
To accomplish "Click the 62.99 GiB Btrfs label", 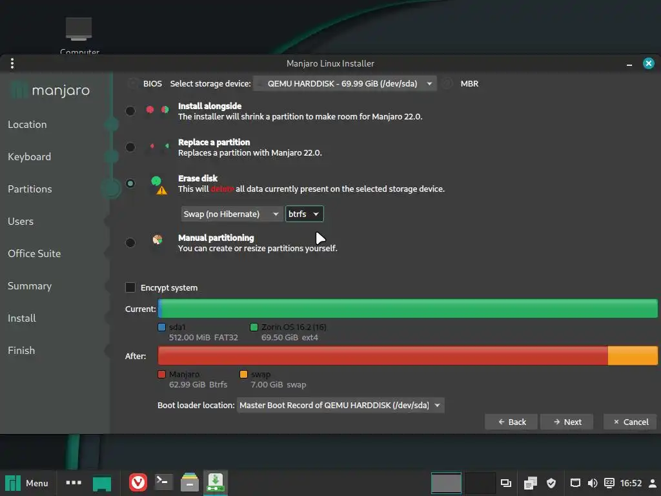I will click(198, 385).
